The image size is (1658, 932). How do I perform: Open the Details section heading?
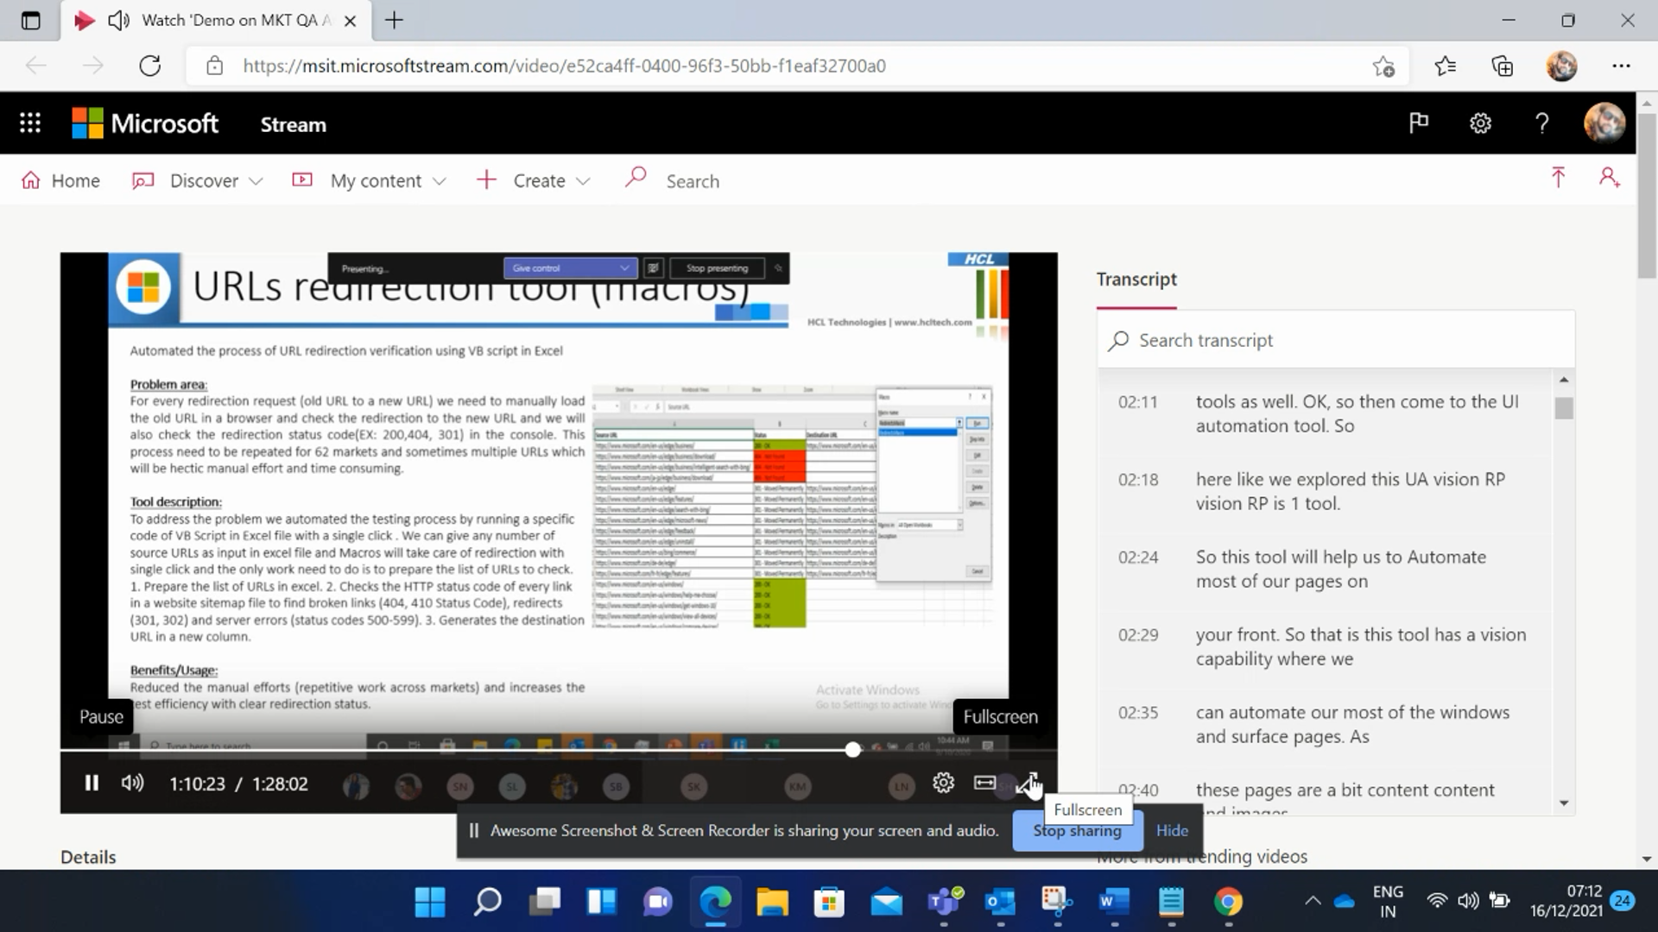point(88,857)
